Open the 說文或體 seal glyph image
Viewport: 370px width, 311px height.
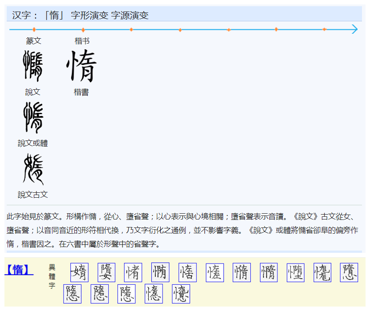(x=33, y=117)
